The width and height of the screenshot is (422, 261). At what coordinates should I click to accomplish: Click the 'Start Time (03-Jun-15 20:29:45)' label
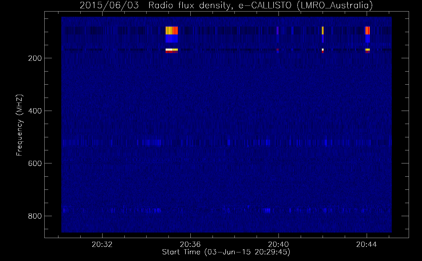coord(226,252)
